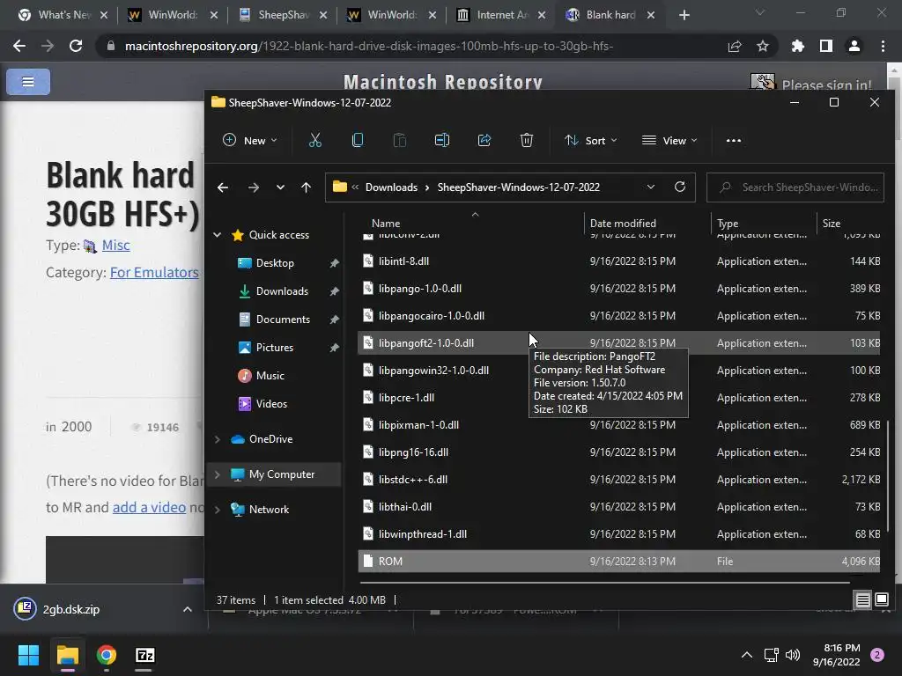Viewport: 902px width, 676px height.
Task: Open 7-Zip from the taskbar
Action: 145,655
